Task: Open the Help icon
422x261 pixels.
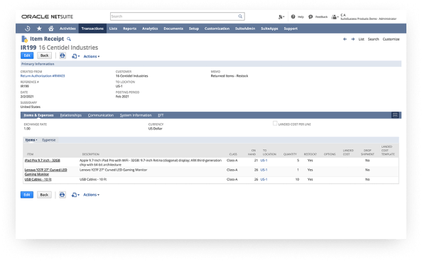Action: click(x=293, y=16)
